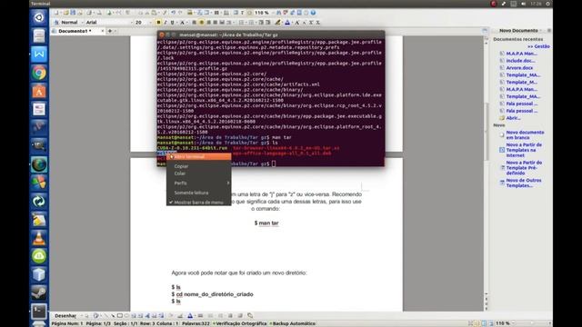The image size is (582, 327).
Task: Click the status bar zoom slider
Action: pos(531,323)
